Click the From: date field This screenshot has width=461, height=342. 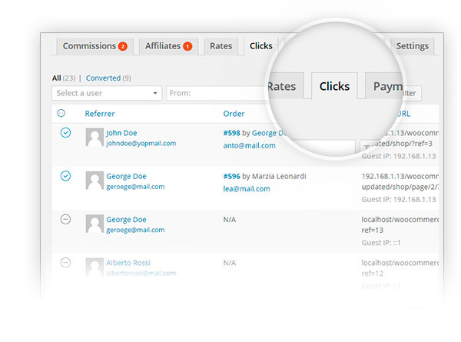[217, 93]
